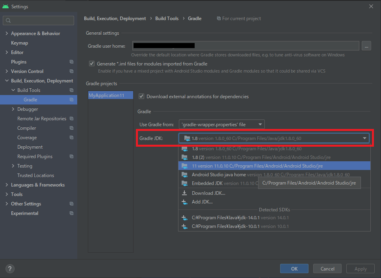Image resolution: width=381 pixels, height=278 pixels.
Task: Click the project-level icon beside Experimental
Action: pos(71,213)
